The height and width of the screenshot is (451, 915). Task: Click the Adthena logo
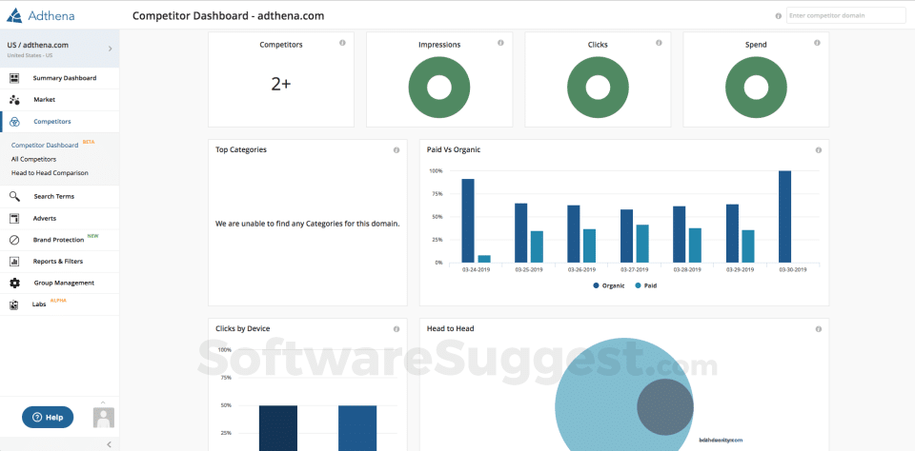pos(40,16)
